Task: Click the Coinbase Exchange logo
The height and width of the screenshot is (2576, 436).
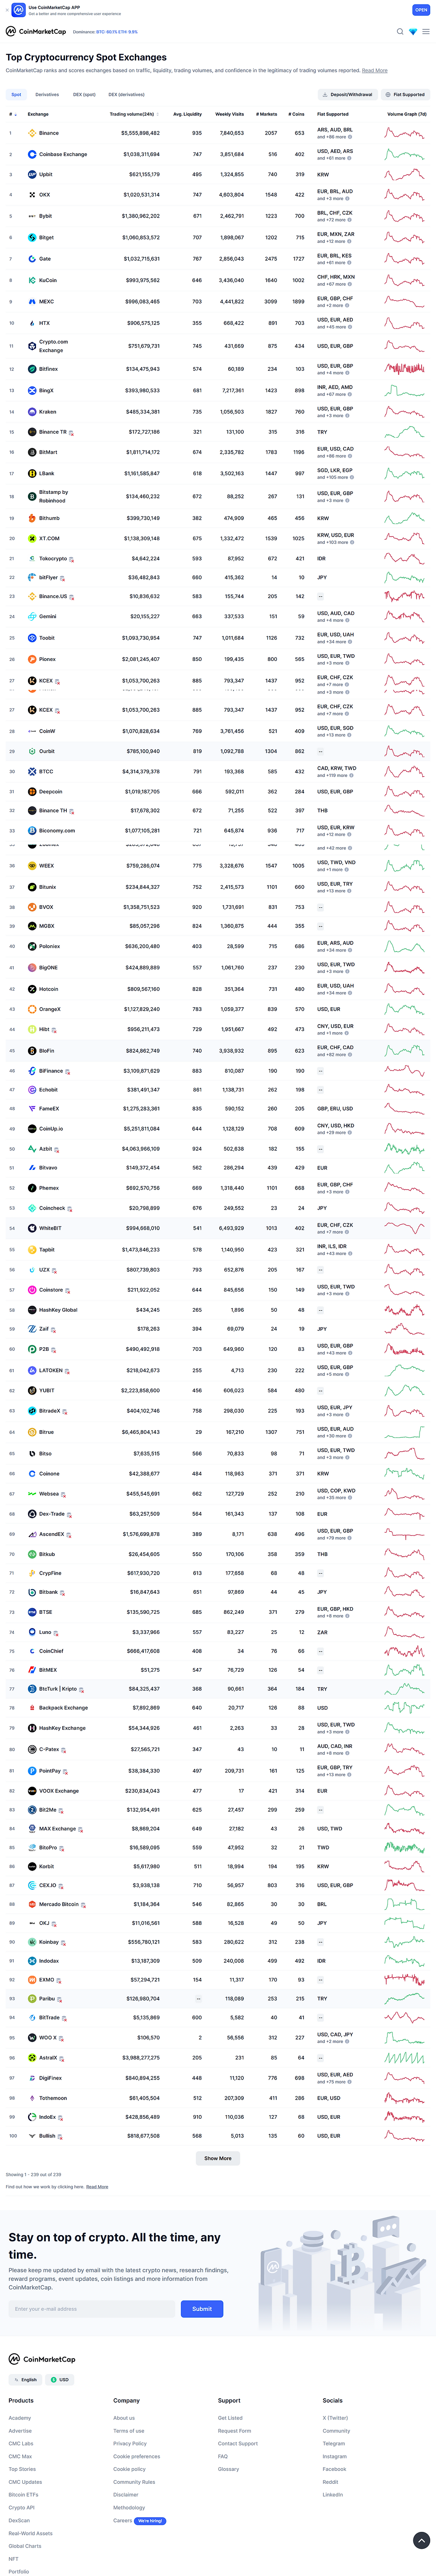Action: [32, 154]
